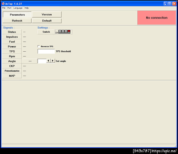The height and width of the screenshot is (154, 178).
Task: Open the Port menu
Action: [x=9, y=8]
